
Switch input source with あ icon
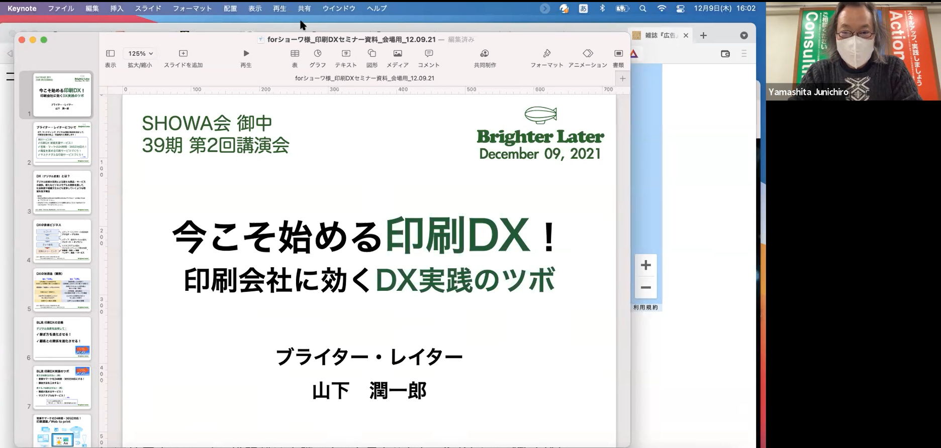(x=583, y=9)
